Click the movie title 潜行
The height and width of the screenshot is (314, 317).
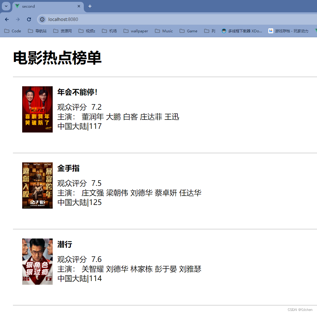(65, 244)
